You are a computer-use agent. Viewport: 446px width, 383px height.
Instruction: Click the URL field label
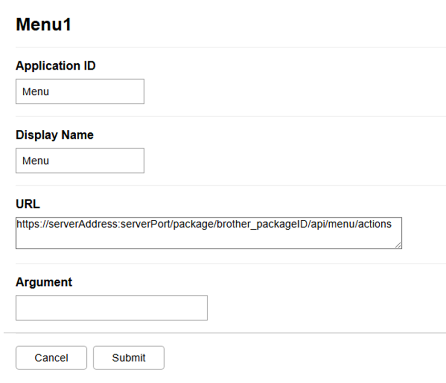tap(28, 205)
